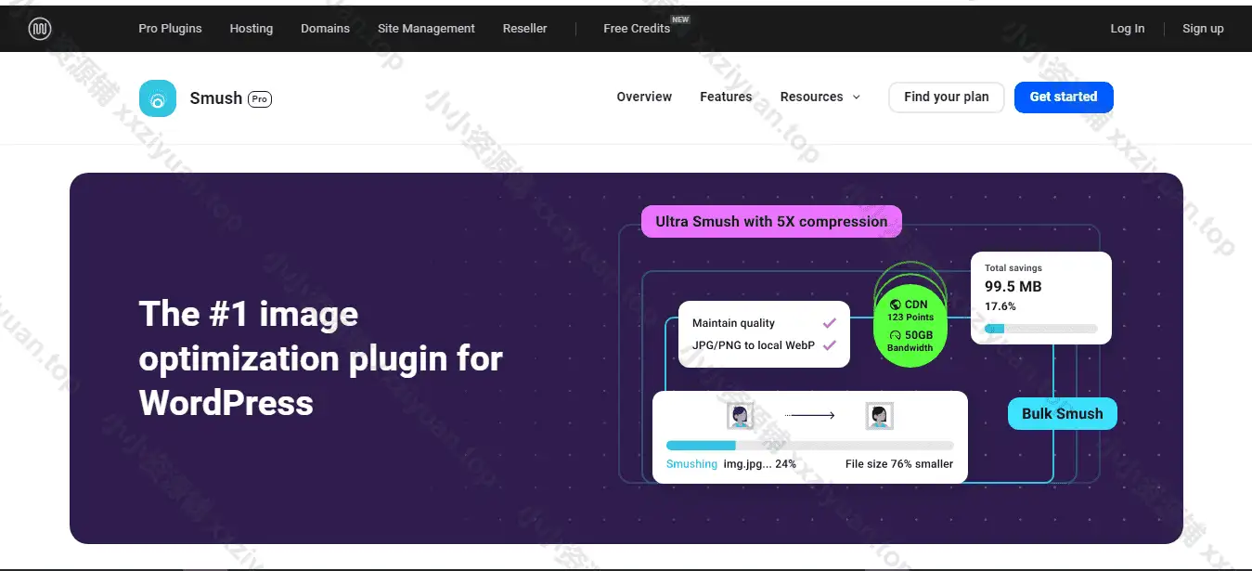This screenshot has height=571, width=1252.
Task: Toggle the JPG/PNG to local WebP checkmark
Action: [829, 345]
